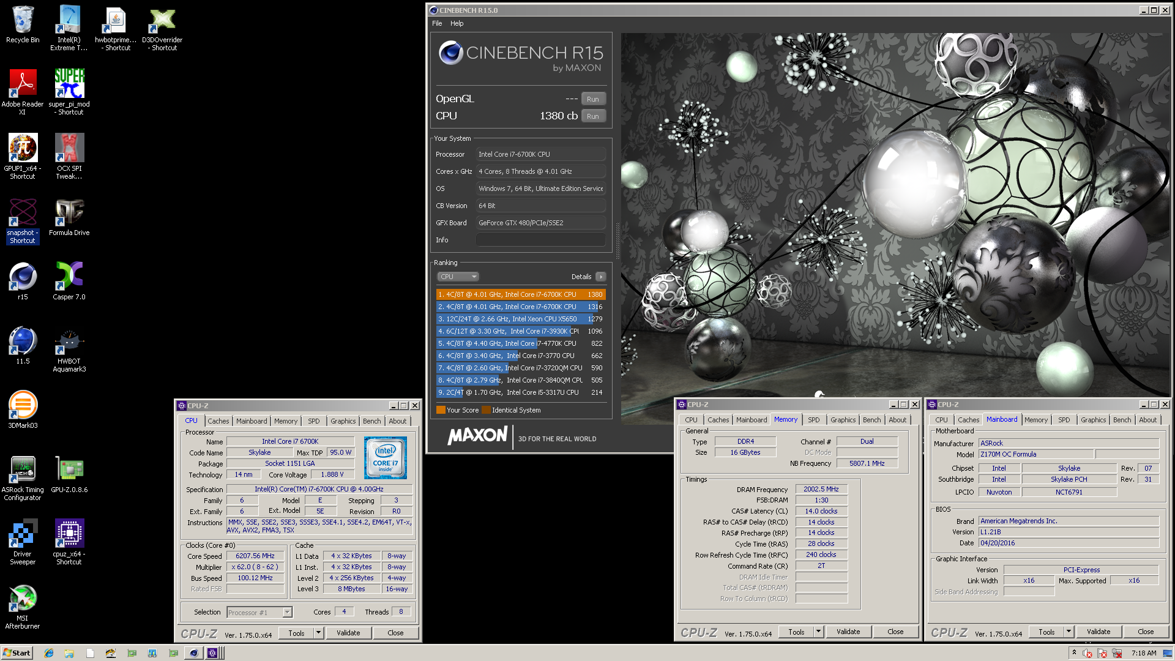
Task: Click the disconnected network tray icon
Action: click(1117, 653)
